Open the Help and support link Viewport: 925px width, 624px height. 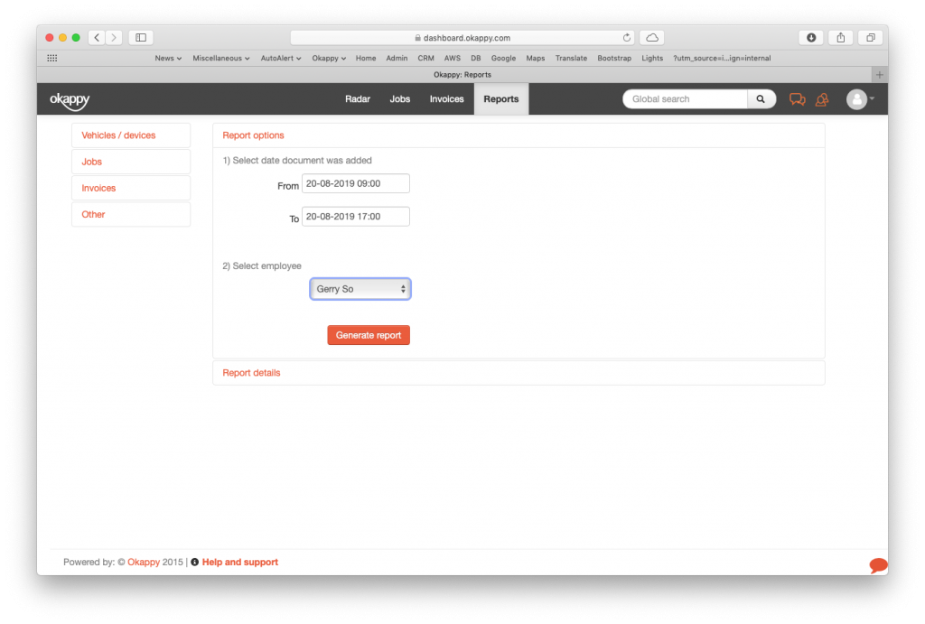pyautogui.click(x=239, y=561)
